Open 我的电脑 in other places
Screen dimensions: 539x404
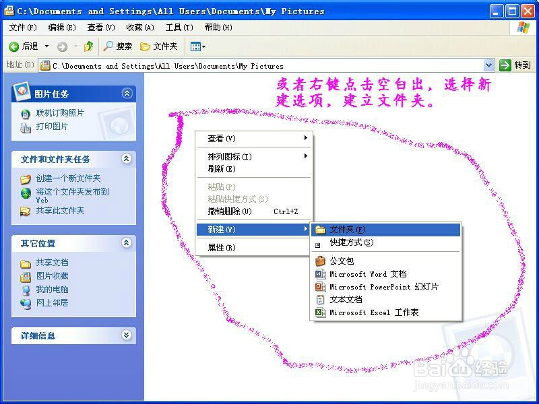(52, 290)
